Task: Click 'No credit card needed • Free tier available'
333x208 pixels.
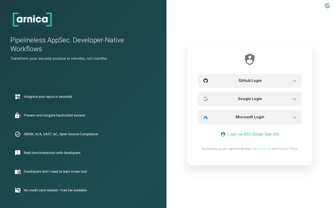Action: point(55,190)
